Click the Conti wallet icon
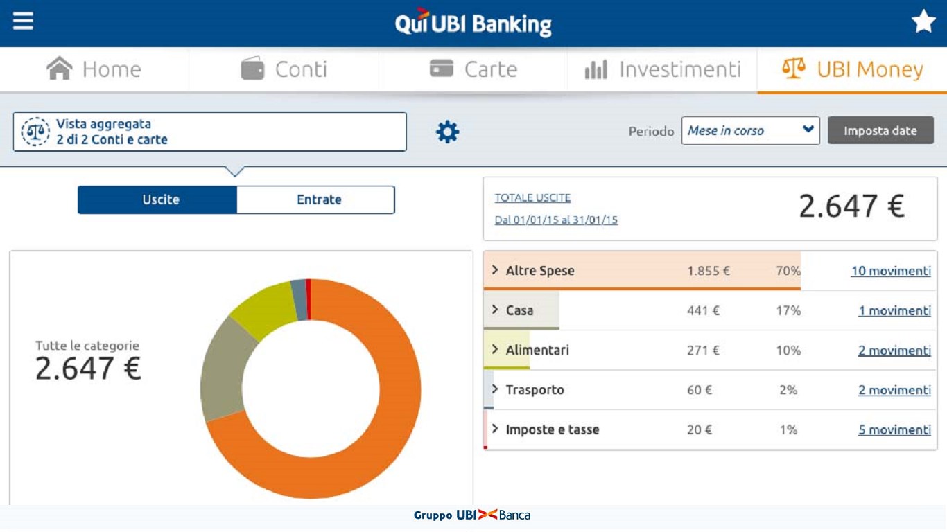Image resolution: width=947 pixels, height=532 pixels. pos(252,69)
